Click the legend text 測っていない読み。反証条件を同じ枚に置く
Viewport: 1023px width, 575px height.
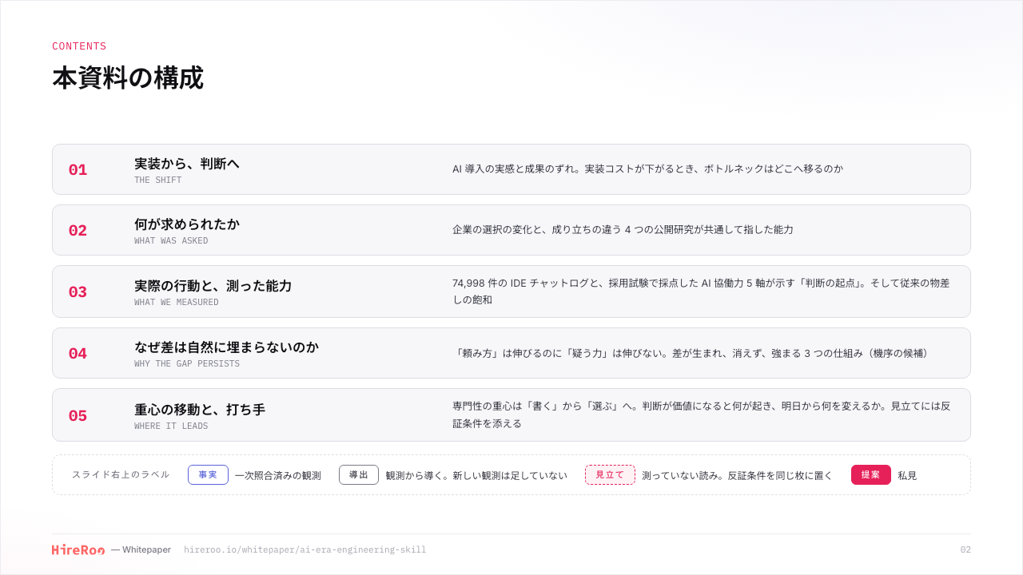click(x=737, y=475)
